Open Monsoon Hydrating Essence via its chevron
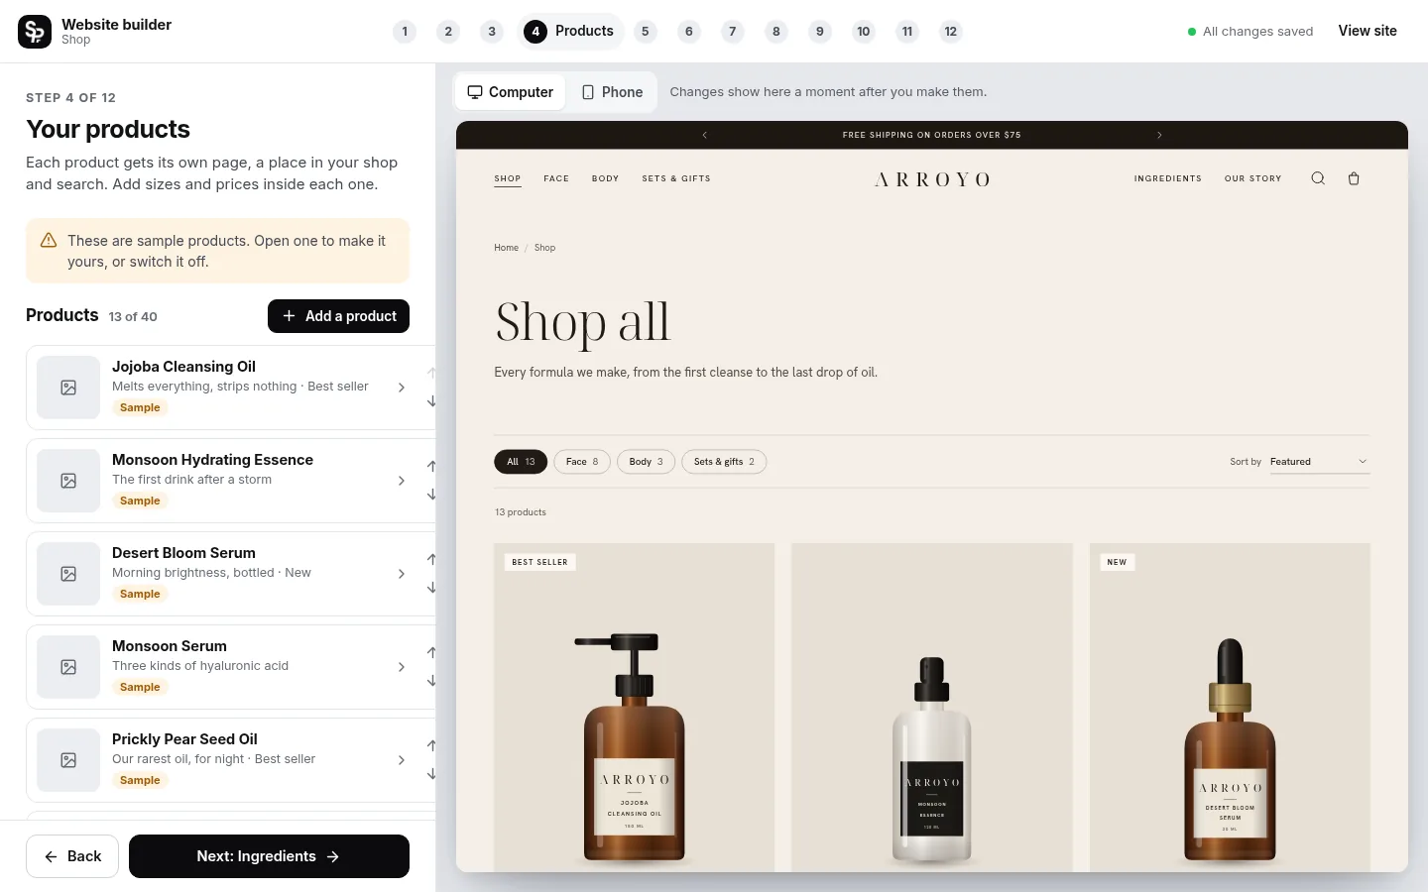The width and height of the screenshot is (1428, 892). pyautogui.click(x=402, y=481)
